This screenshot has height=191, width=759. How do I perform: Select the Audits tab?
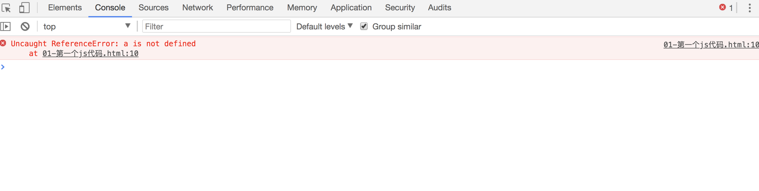click(x=439, y=8)
